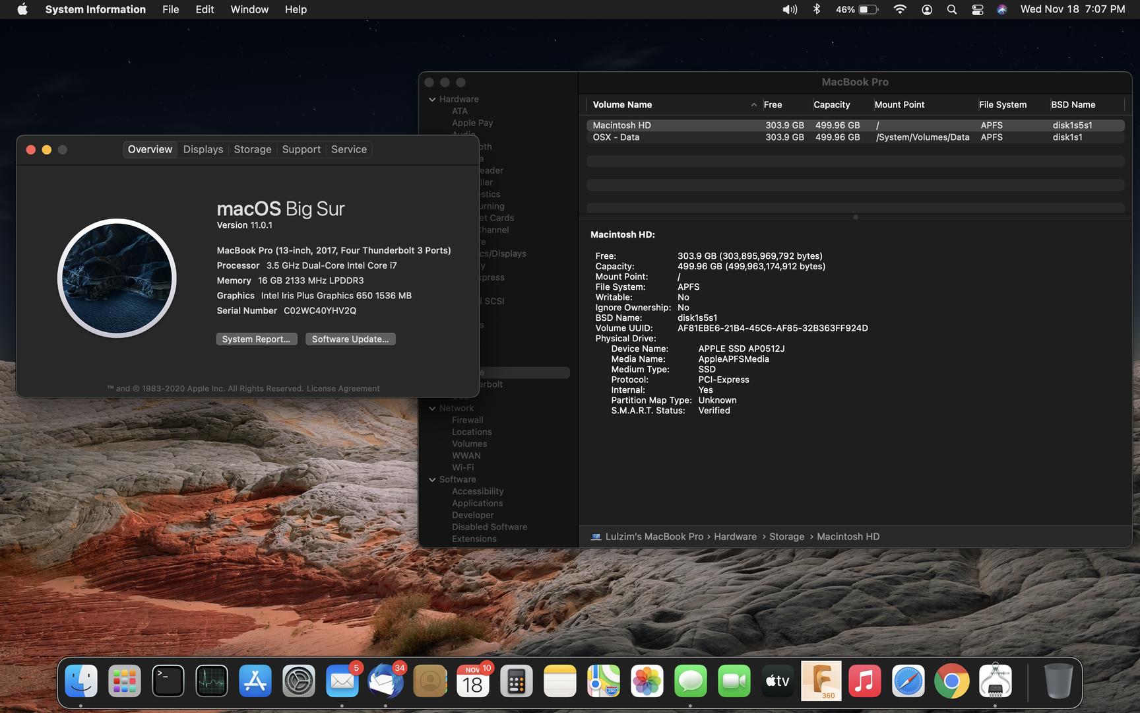Sort by Volume Name column arrow

coord(753,105)
